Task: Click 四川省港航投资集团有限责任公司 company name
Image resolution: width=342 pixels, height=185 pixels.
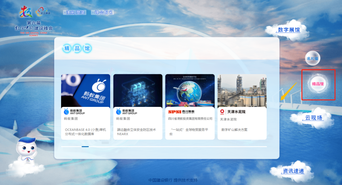Action: pos(190,119)
